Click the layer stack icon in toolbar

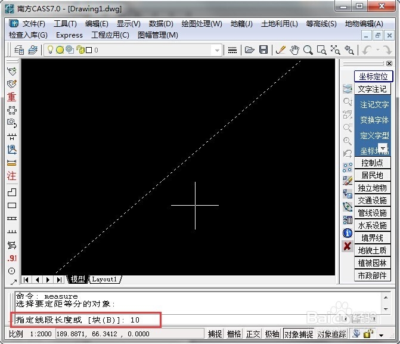coord(33,49)
